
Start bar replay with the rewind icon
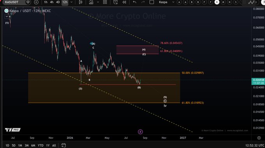coord(124,2)
